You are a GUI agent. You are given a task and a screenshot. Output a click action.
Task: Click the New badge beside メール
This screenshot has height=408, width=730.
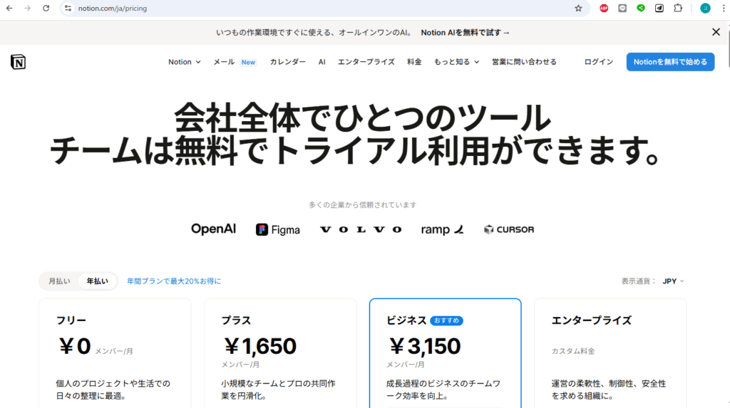(x=248, y=63)
